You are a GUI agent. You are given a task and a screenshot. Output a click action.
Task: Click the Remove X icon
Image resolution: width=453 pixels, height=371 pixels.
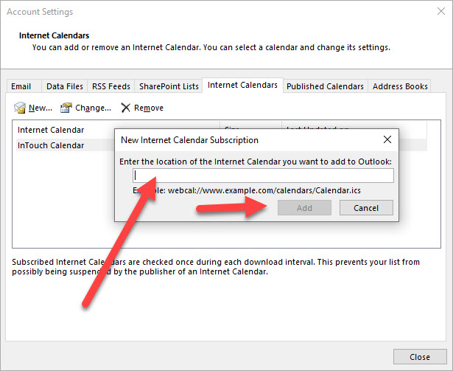[126, 108]
